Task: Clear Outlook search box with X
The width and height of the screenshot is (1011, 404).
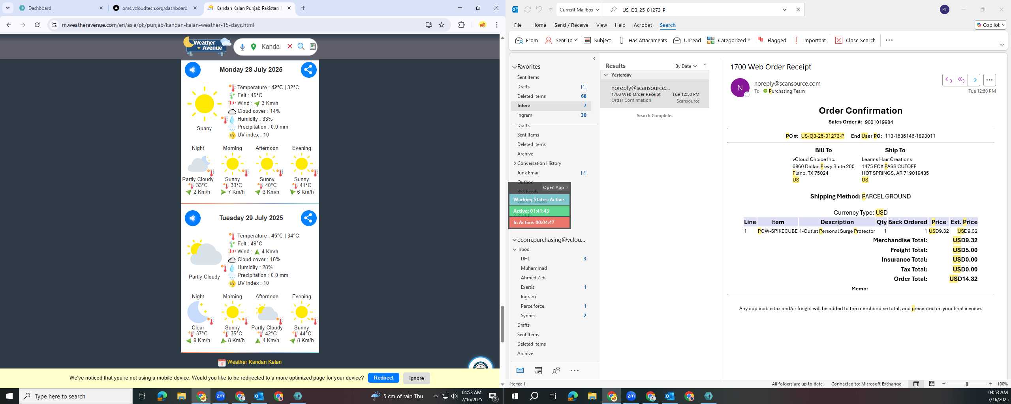Action: (798, 9)
